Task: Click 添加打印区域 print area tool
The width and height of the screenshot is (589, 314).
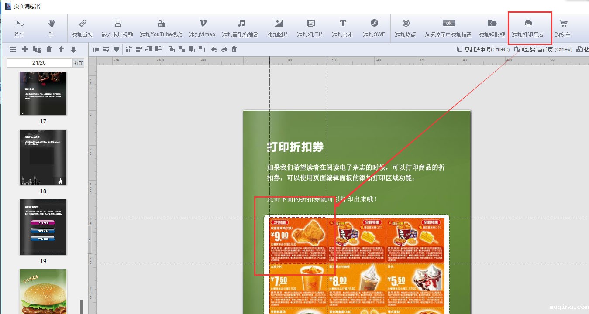Action: tap(527, 28)
